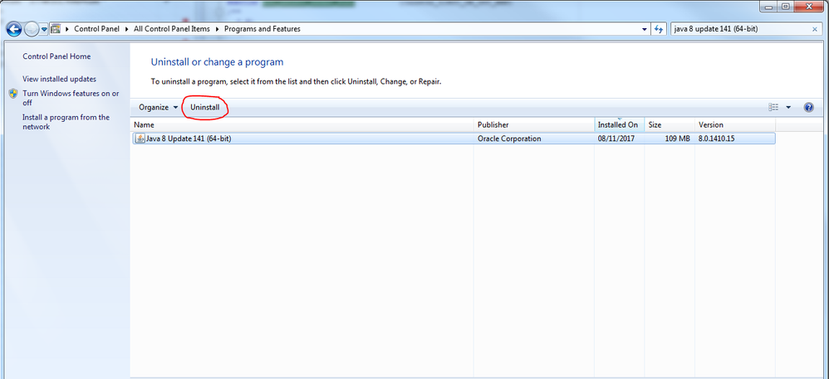The image size is (829, 379).
Task: Click the 08/11/2017 install date cell
Action: [x=616, y=138]
